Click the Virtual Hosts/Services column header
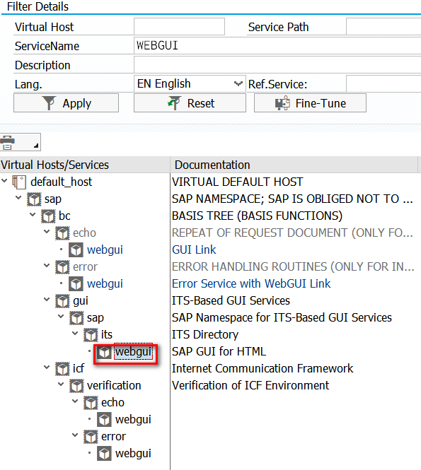This screenshot has width=421, height=470. (x=85, y=165)
